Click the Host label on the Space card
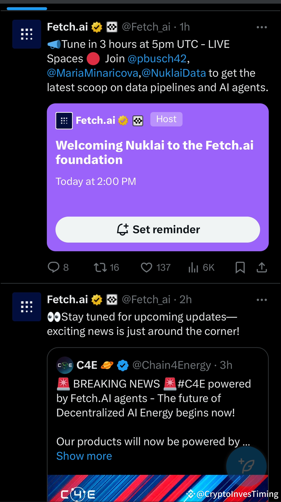281x502 pixels. (x=166, y=119)
